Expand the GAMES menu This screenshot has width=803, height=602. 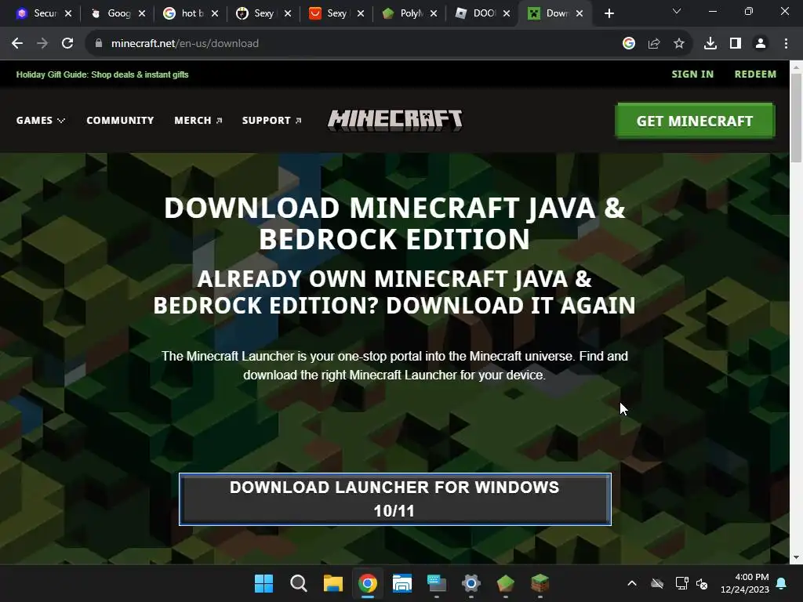[41, 120]
